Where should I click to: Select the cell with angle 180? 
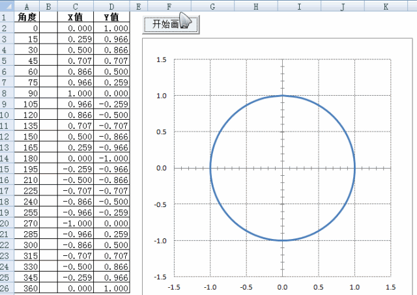27,158
